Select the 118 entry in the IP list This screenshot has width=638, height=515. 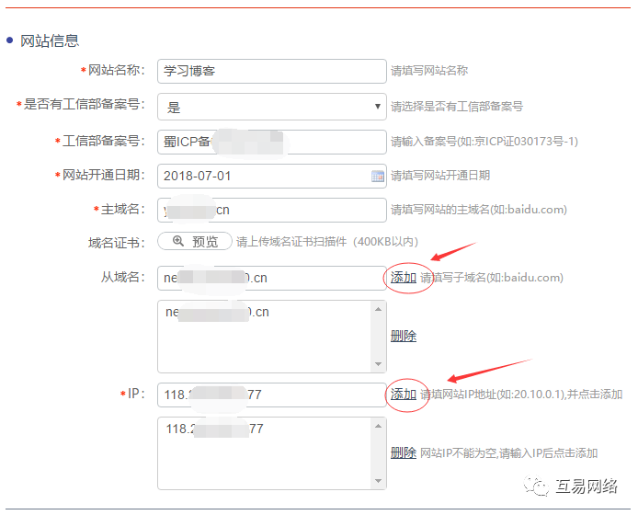click(x=214, y=429)
